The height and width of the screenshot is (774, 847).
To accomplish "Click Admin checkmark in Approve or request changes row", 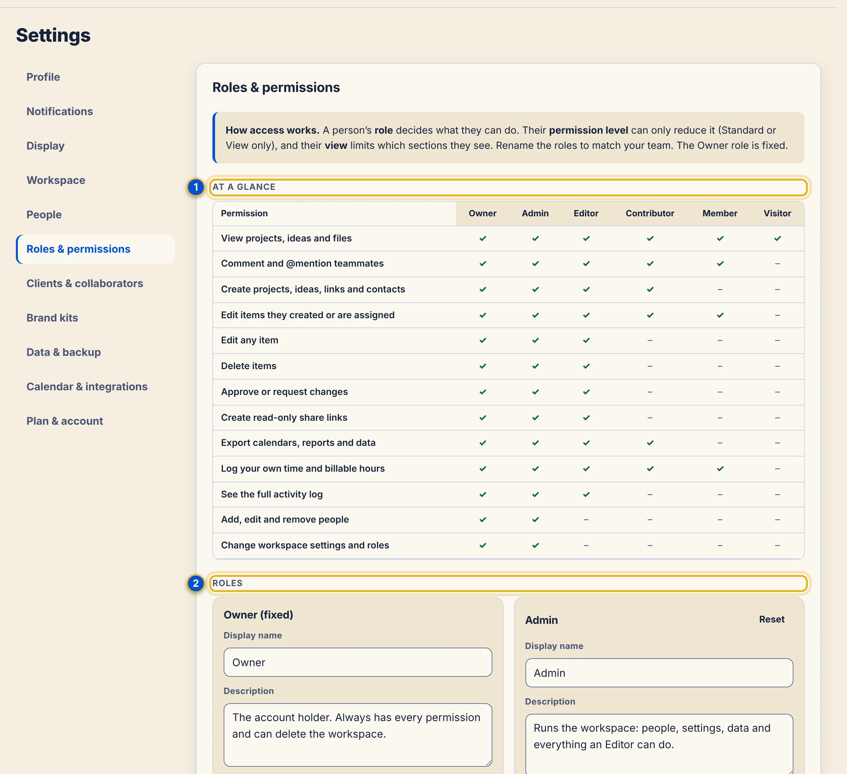I will click(x=535, y=392).
